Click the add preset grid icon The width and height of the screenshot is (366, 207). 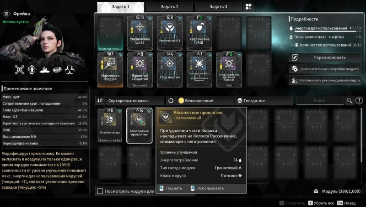click(248, 7)
